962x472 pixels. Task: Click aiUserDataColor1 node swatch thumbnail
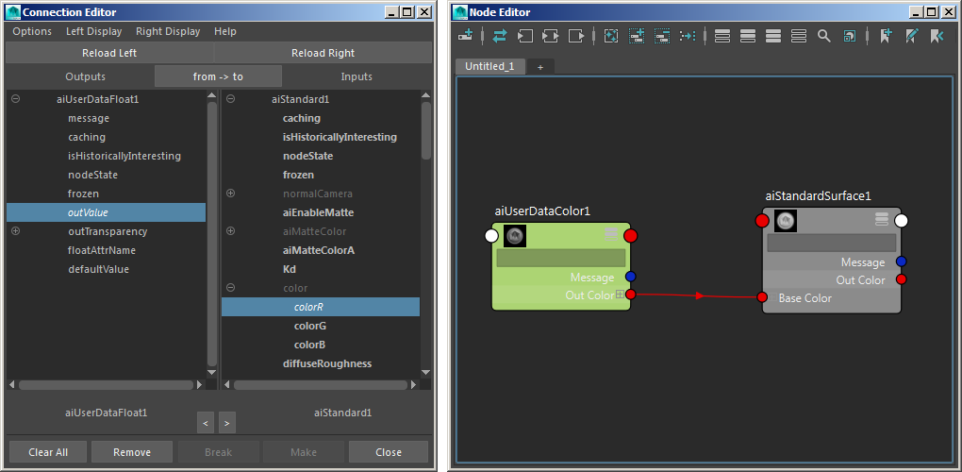[x=515, y=236]
